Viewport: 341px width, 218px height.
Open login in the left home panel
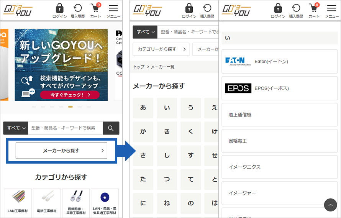tap(60, 10)
